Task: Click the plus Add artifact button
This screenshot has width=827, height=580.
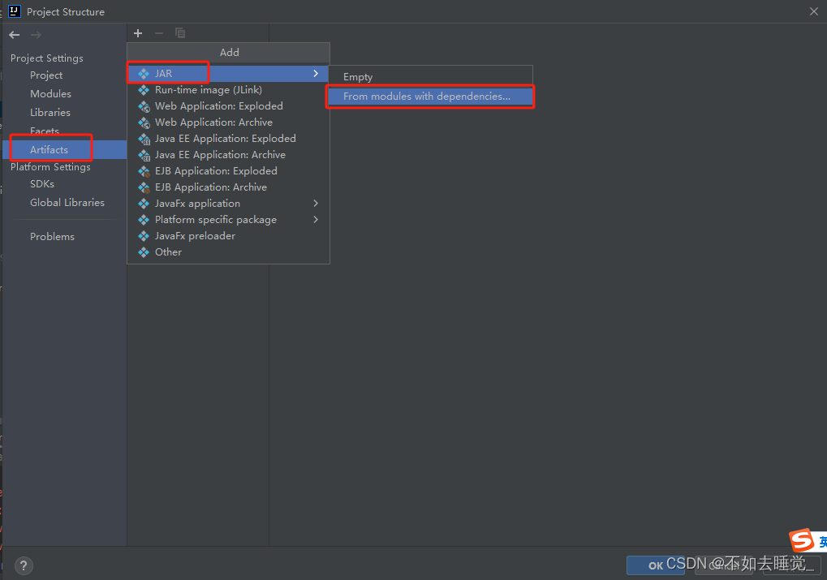Action: (138, 33)
